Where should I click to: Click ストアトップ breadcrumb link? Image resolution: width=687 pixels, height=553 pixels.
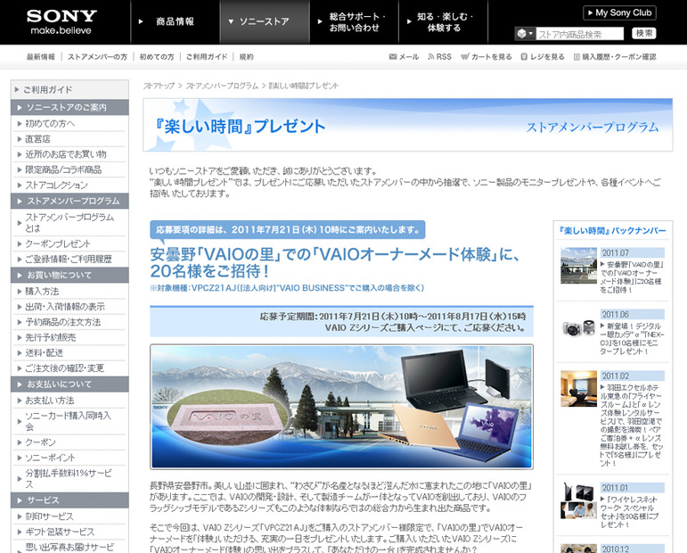pyautogui.click(x=159, y=86)
